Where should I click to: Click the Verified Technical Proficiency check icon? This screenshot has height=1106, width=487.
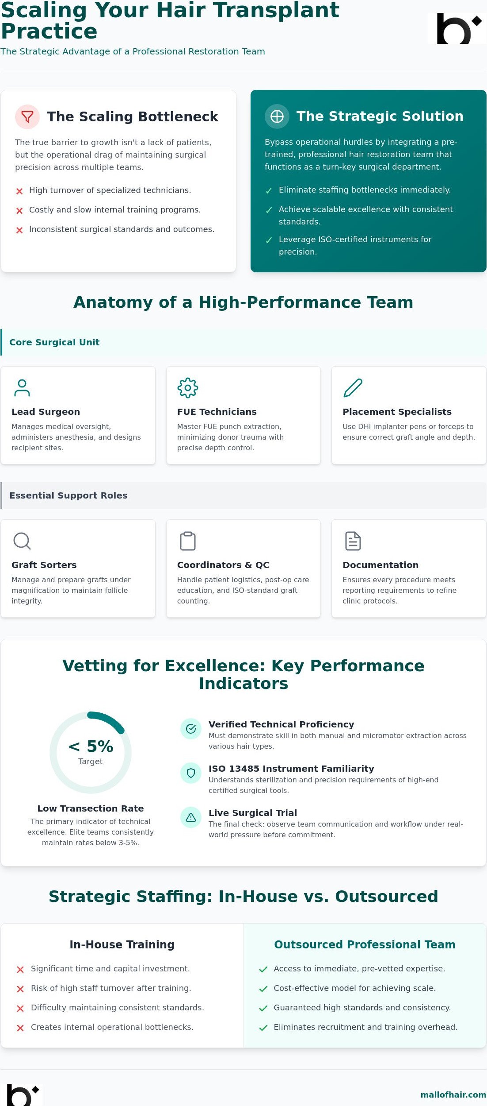(191, 729)
